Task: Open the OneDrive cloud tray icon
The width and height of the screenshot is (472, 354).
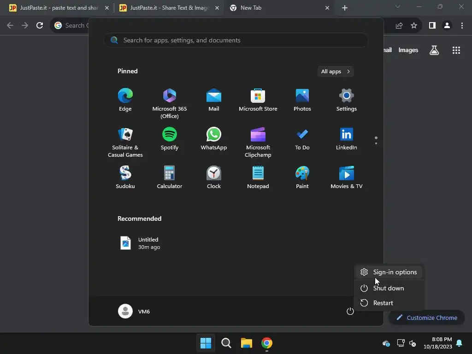Action: [x=386, y=343]
